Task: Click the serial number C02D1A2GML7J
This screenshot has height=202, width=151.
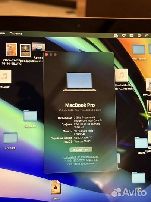Action: point(83,138)
